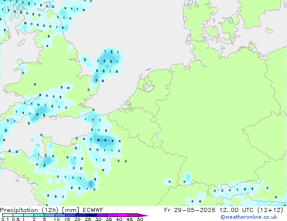The width and height of the screenshot is (287, 221).
Task: Select the "Fr" weekday label
Action: (x=167, y=210)
